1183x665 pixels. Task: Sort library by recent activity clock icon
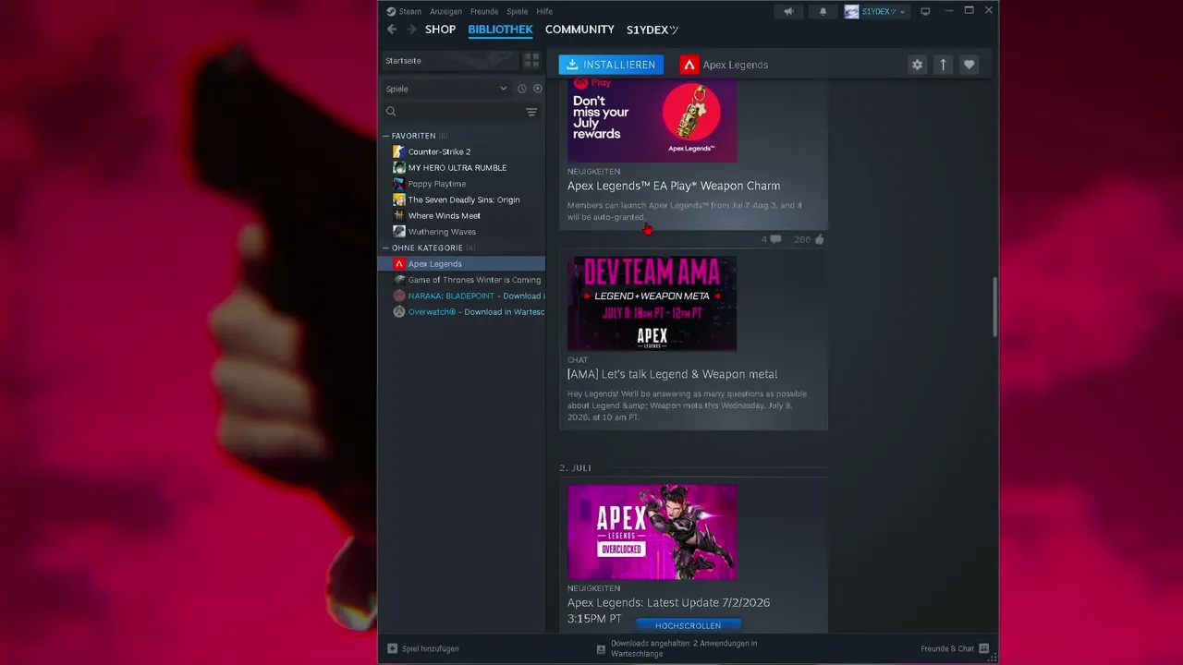522,89
